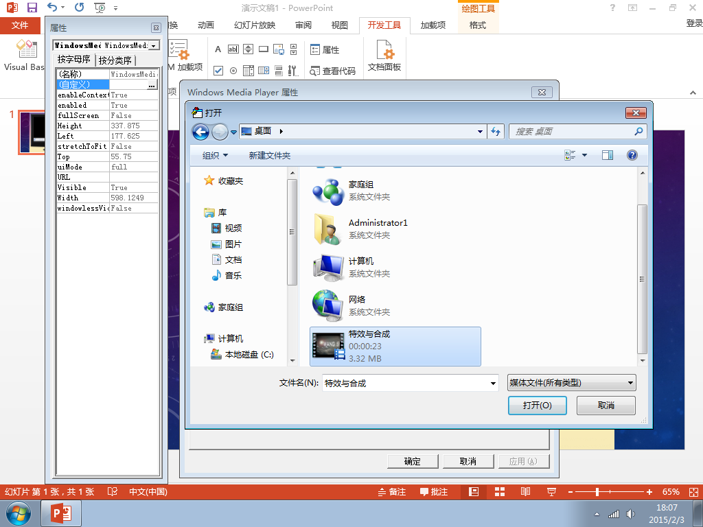Open the 动画 Animations ribbon tab
This screenshot has height=527, width=703.
(206, 25)
